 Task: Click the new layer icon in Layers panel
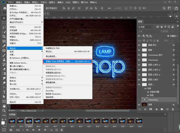(x=167, y=109)
